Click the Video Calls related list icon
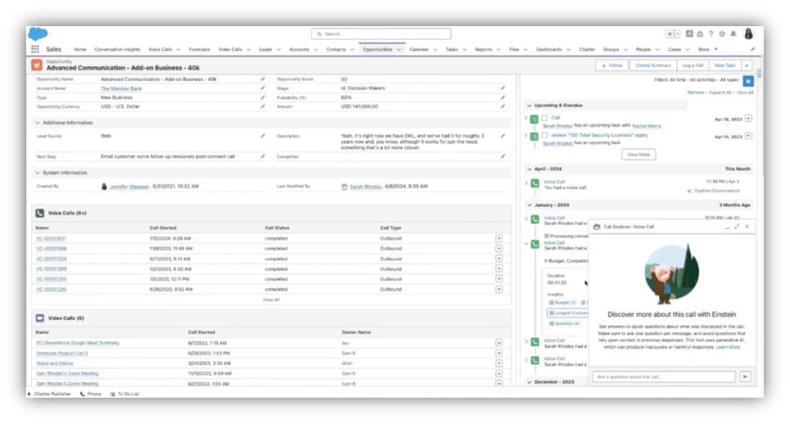 40,318
